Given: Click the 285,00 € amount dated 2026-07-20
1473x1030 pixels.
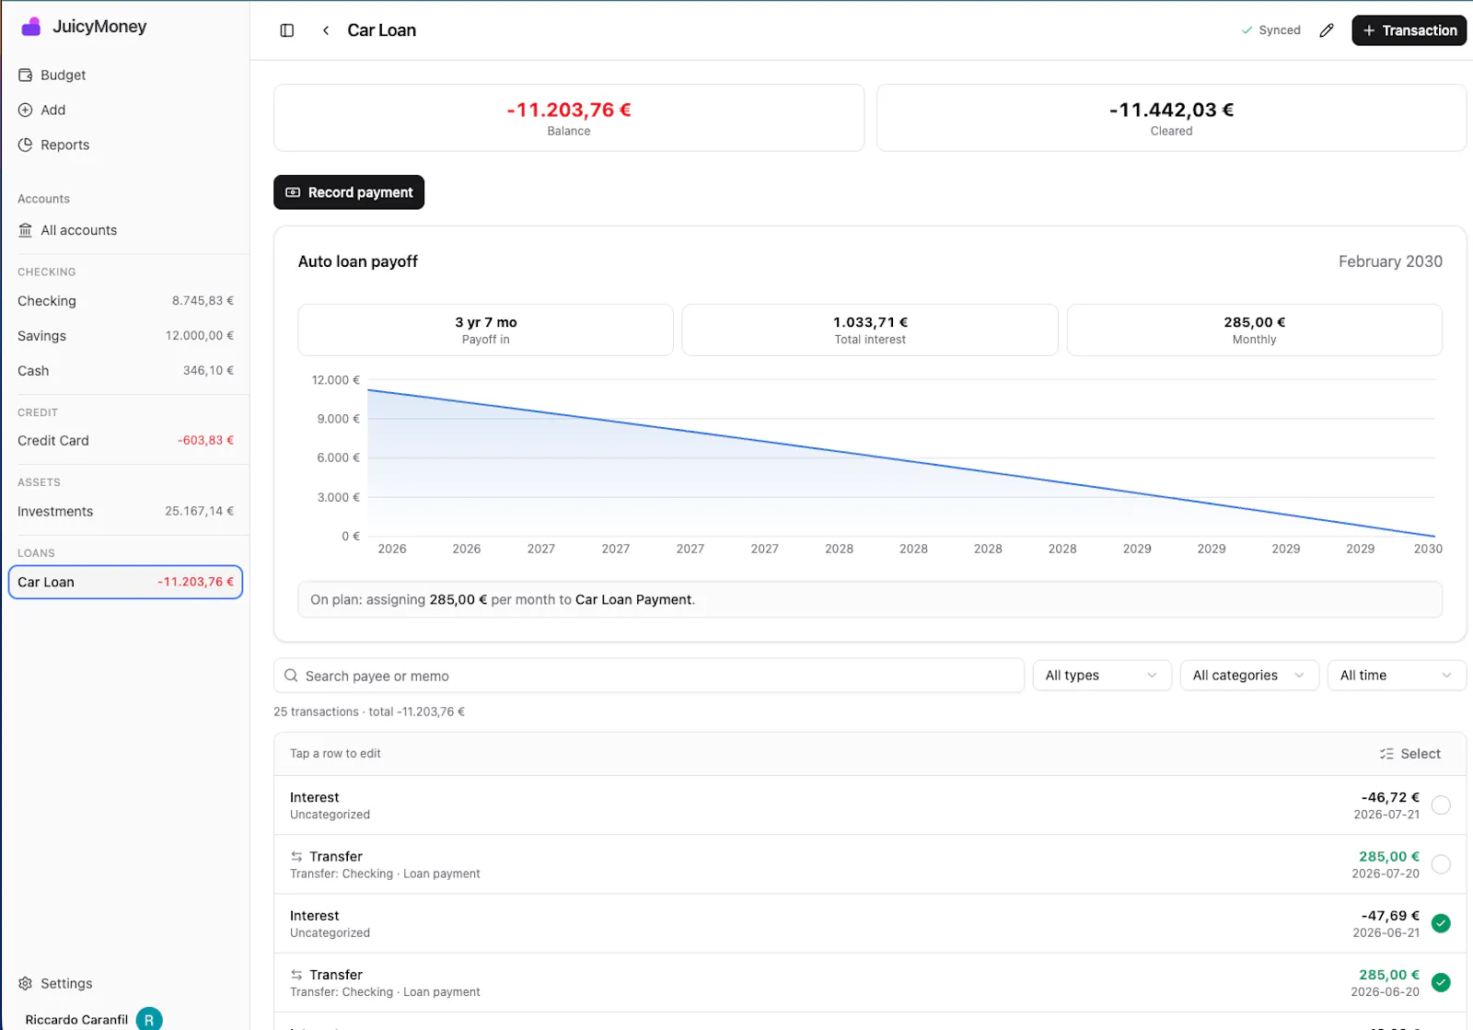Looking at the screenshot, I should point(1389,857).
